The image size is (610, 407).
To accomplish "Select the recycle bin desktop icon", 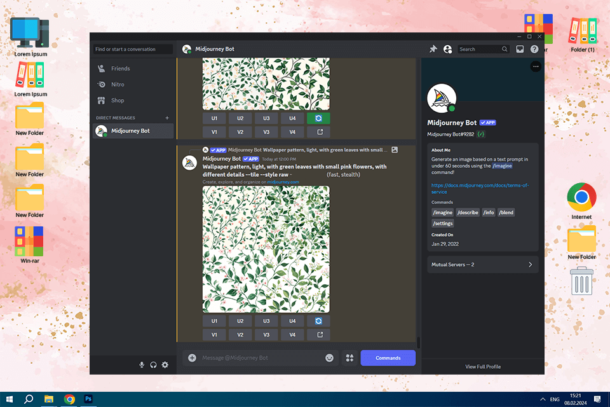I will 581,281.
